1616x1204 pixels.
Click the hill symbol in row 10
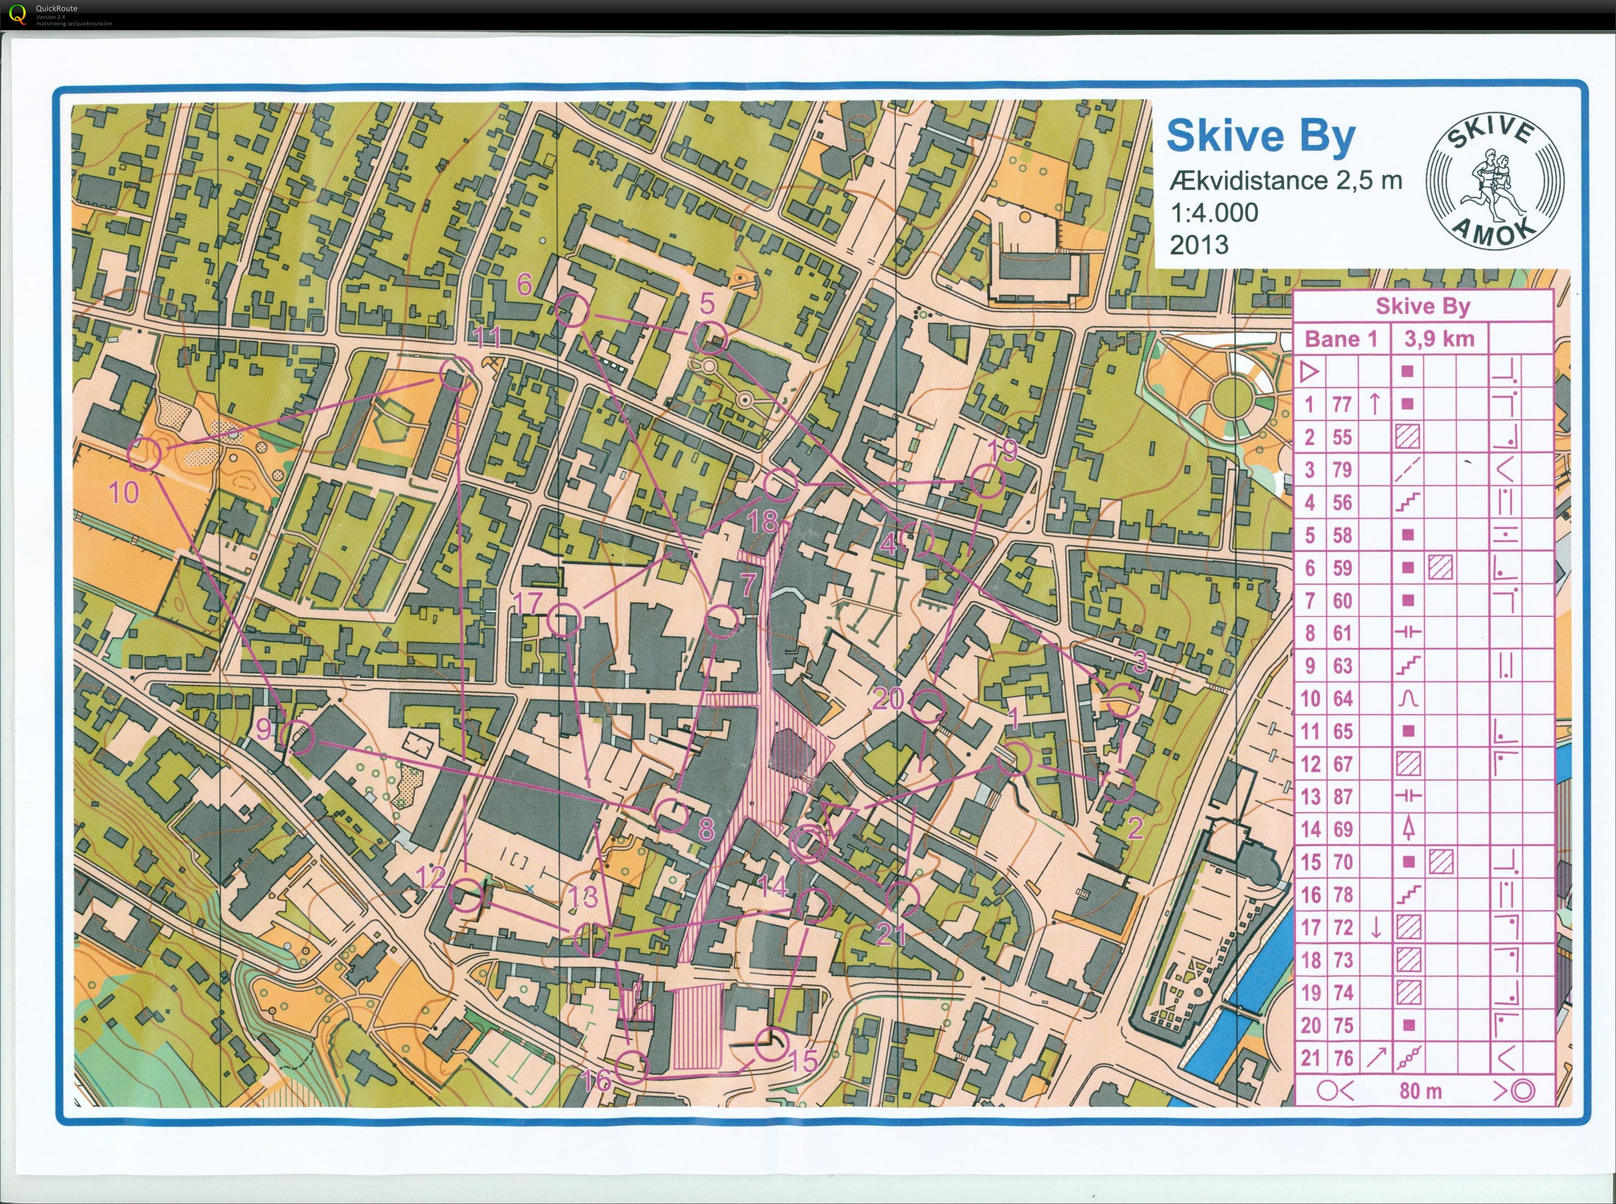click(x=1408, y=698)
